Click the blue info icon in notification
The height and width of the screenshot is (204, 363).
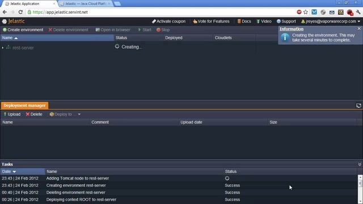[x=285, y=37]
